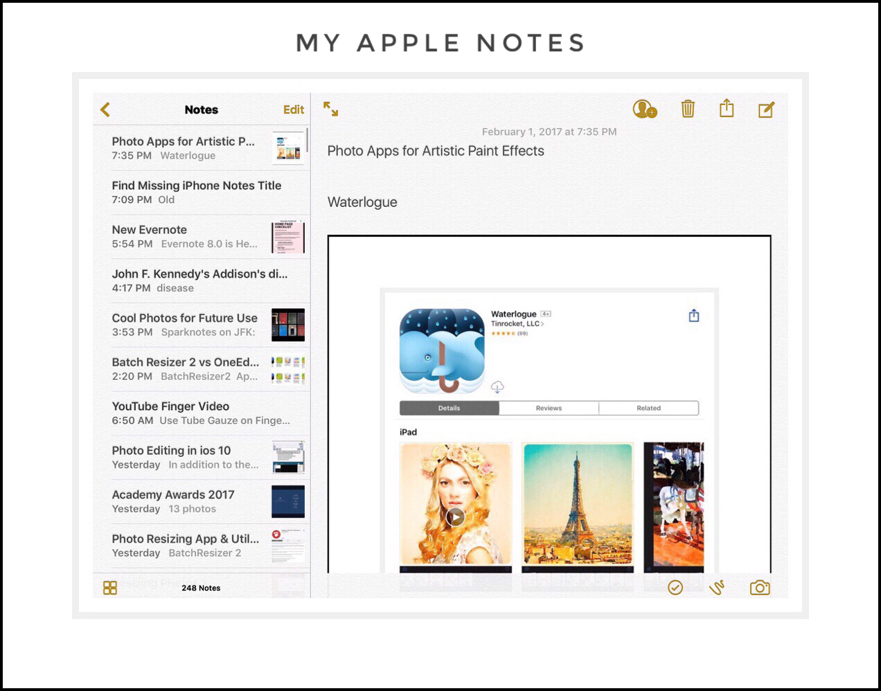Viewport: 881px width, 691px height.
Task: Play the flower-crown portrait video preview
Action: [455, 517]
